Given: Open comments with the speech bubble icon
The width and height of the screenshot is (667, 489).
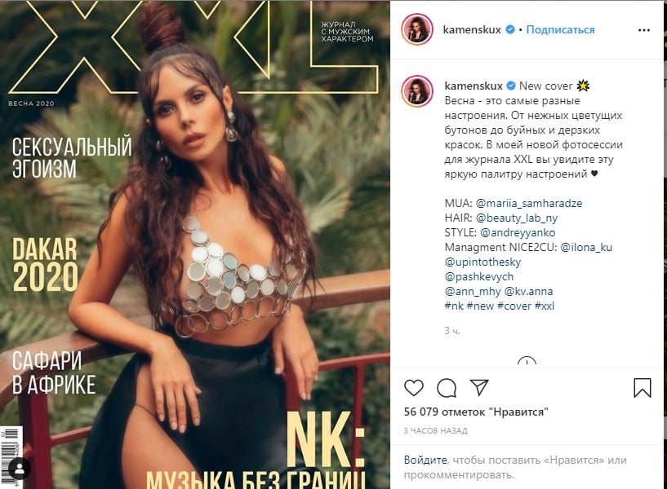Looking at the screenshot, I should [x=447, y=388].
